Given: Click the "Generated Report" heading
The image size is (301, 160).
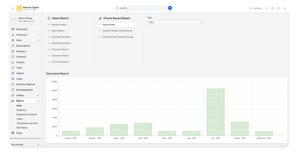Looking at the screenshot, I should pyautogui.click(x=57, y=74).
